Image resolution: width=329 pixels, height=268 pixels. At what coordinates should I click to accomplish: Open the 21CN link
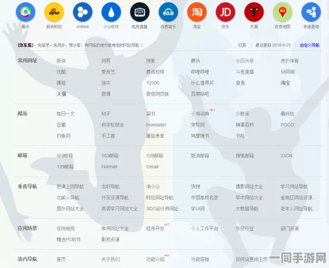[286, 156]
